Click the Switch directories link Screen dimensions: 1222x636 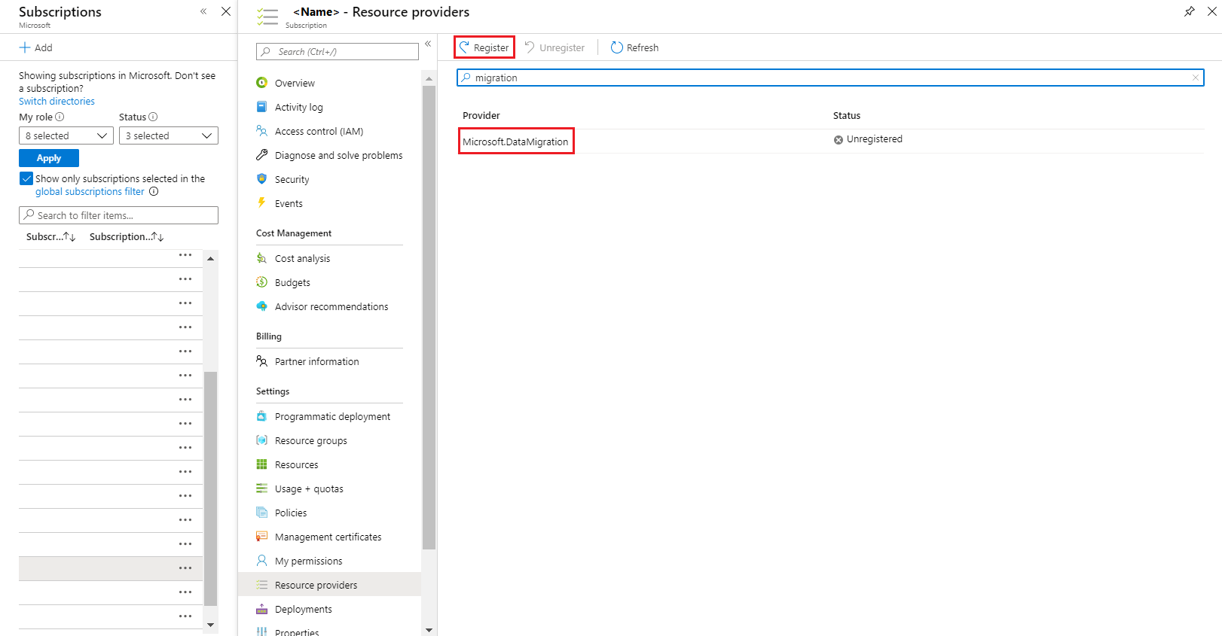pos(57,101)
